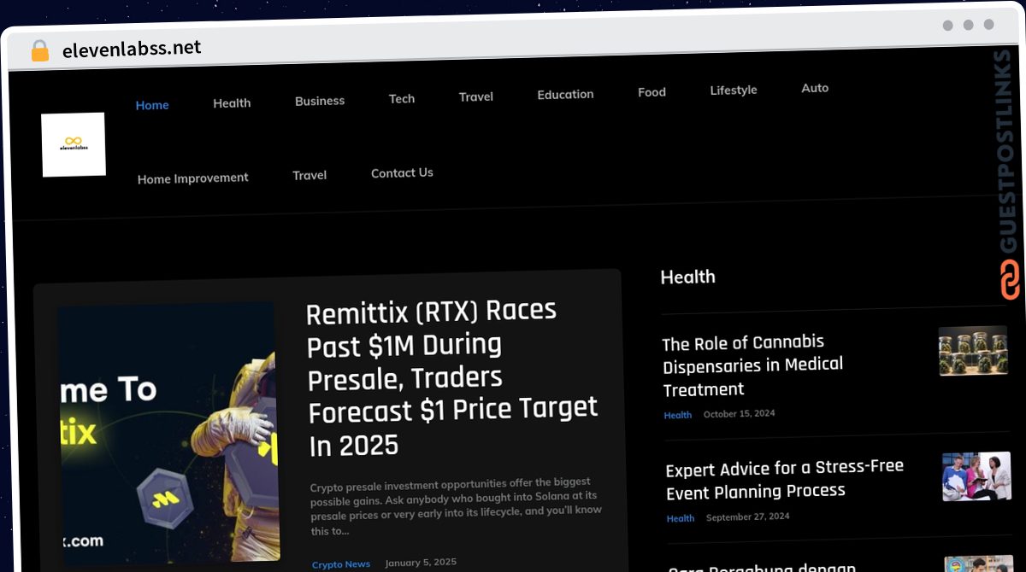Click Health tag under Event Planning article
Viewport: 1026px width, 572px height.
(x=681, y=518)
